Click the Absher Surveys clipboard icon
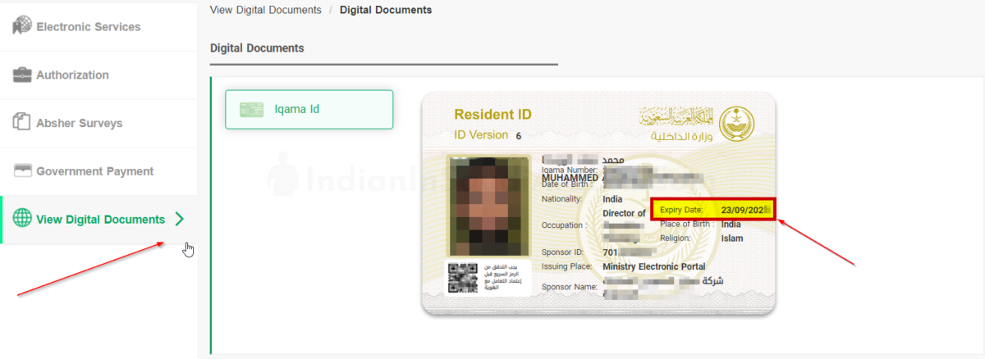Screen dimensions: 985x359 tap(22, 122)
